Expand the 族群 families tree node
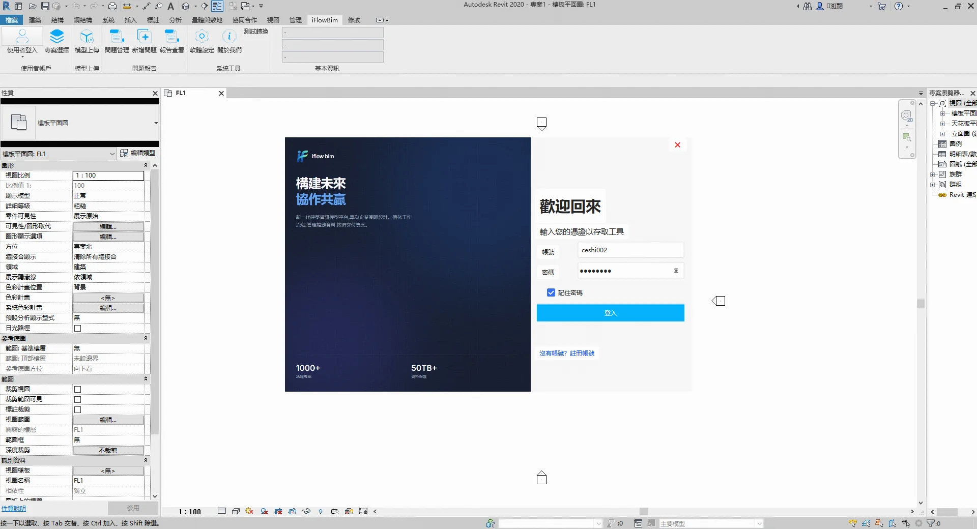 (x=932, y=174)
